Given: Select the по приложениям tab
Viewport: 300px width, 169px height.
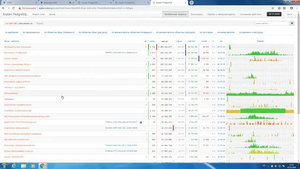Looking at the screenshot, I should [x=31, y=32].
